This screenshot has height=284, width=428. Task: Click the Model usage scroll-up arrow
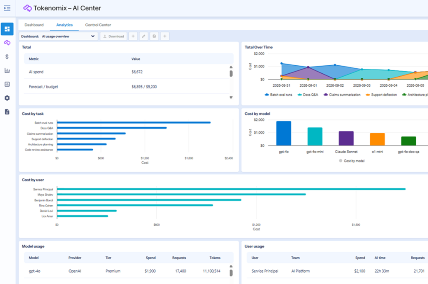click(x=231, y=266)
